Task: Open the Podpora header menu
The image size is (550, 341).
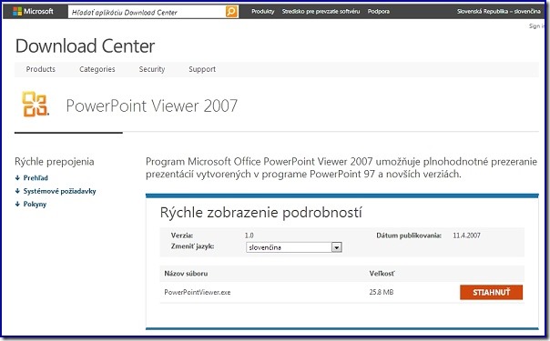Action: coord(379,12)
